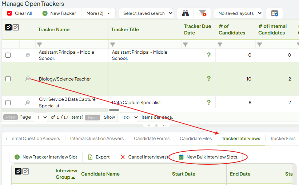299x185 pixels.
Task: Select all trackers with black check icon
Action: coord(8,27)
